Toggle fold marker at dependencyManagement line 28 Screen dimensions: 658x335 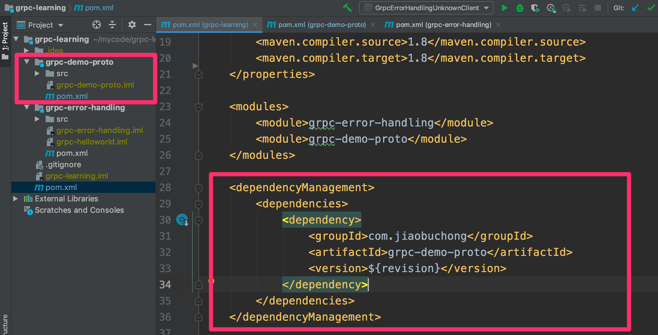(x=198, y=188)
